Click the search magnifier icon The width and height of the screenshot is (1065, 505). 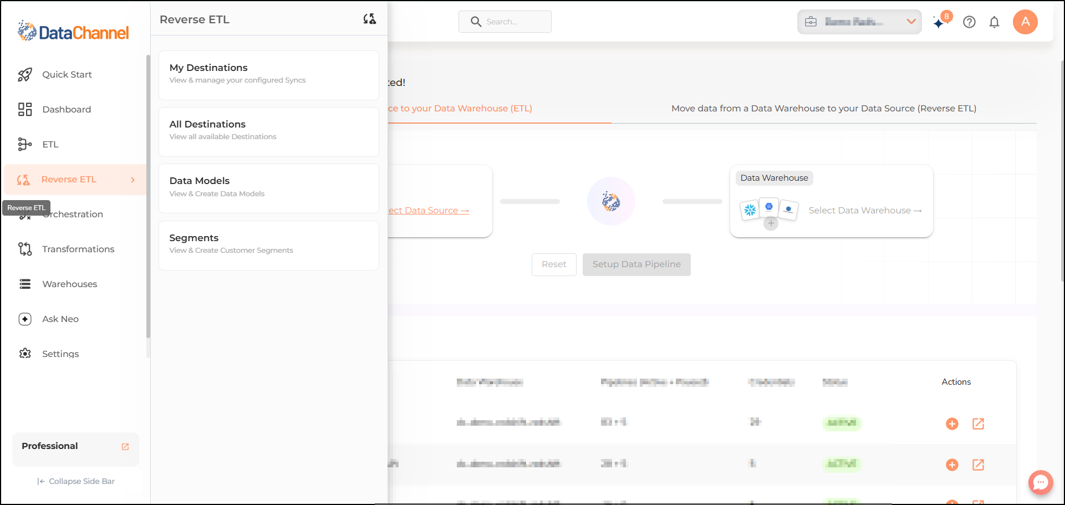click(476, 22)
